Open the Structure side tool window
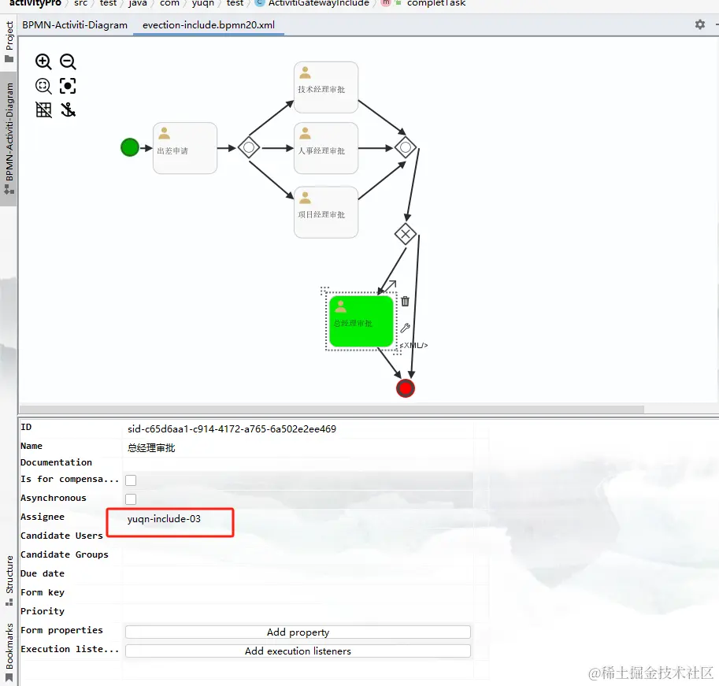The image size is (719, 686). (x=9, y=580)
